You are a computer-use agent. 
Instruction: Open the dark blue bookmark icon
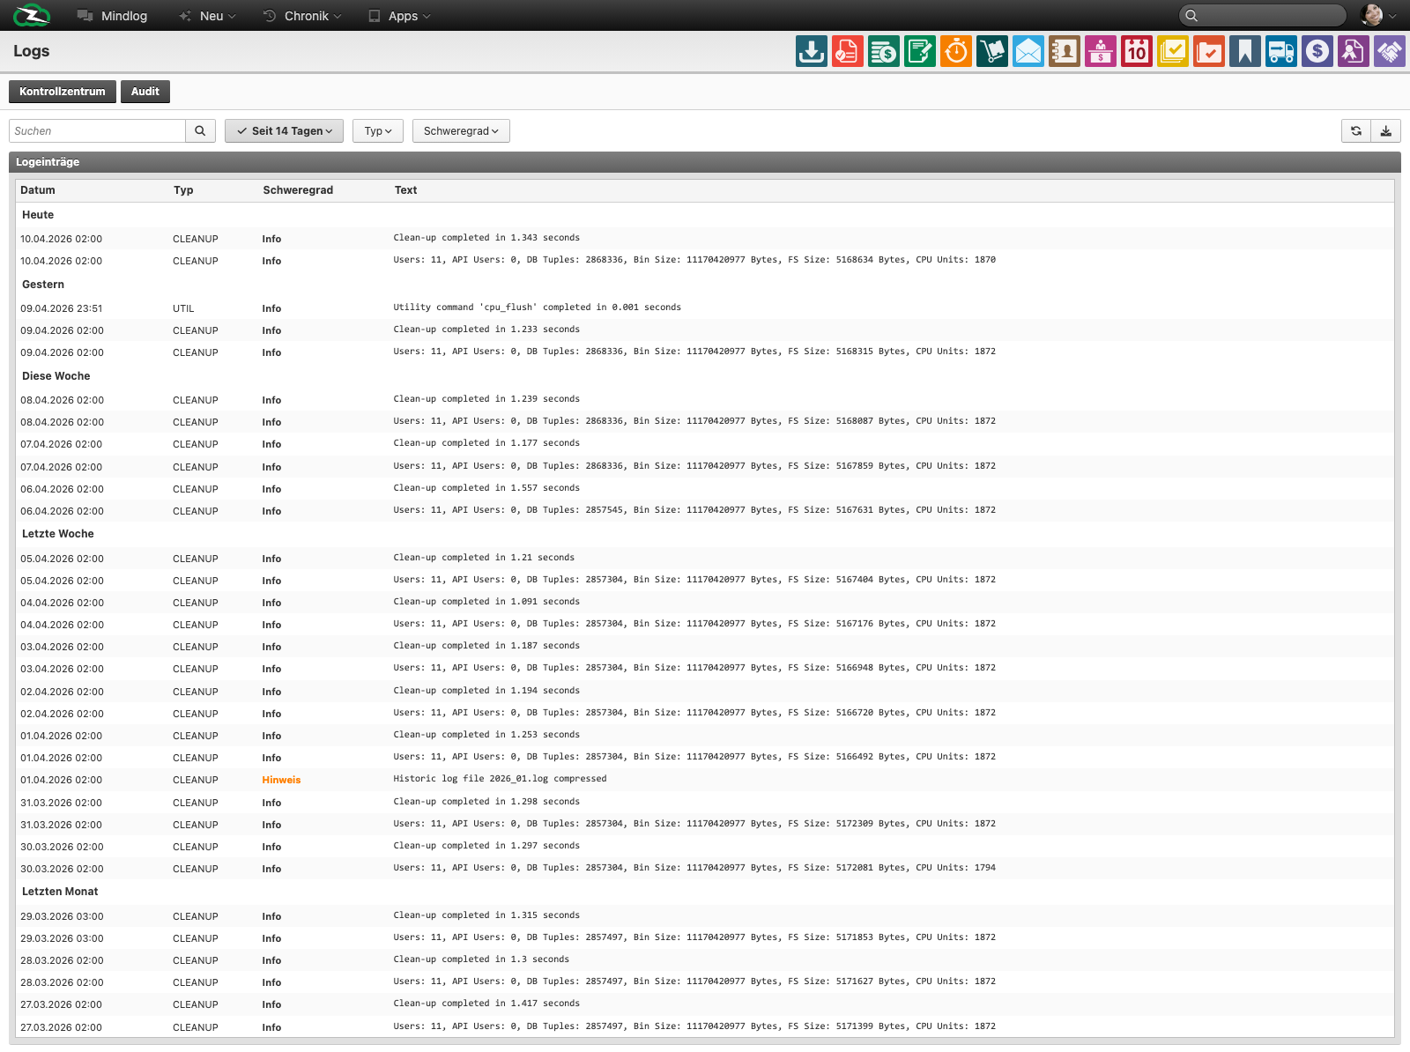click(x=1244, y=51)
